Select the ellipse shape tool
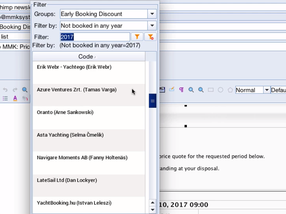The image size is (286, 214). pos(221,90)
